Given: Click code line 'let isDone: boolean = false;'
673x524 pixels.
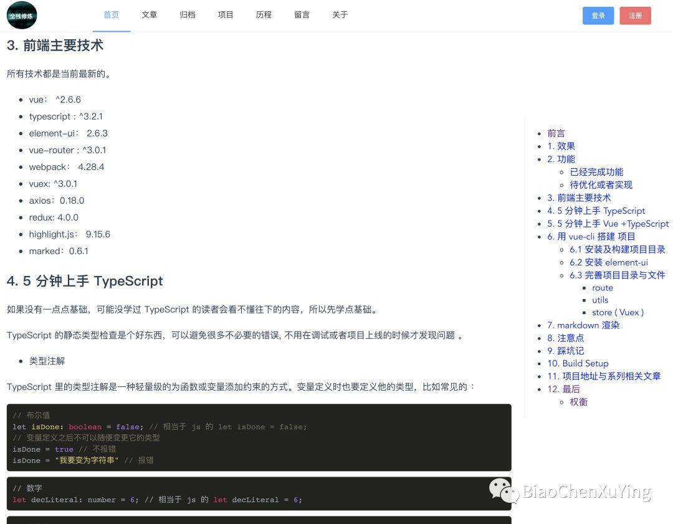Looking at the screenshot, I should pos(78,427).
